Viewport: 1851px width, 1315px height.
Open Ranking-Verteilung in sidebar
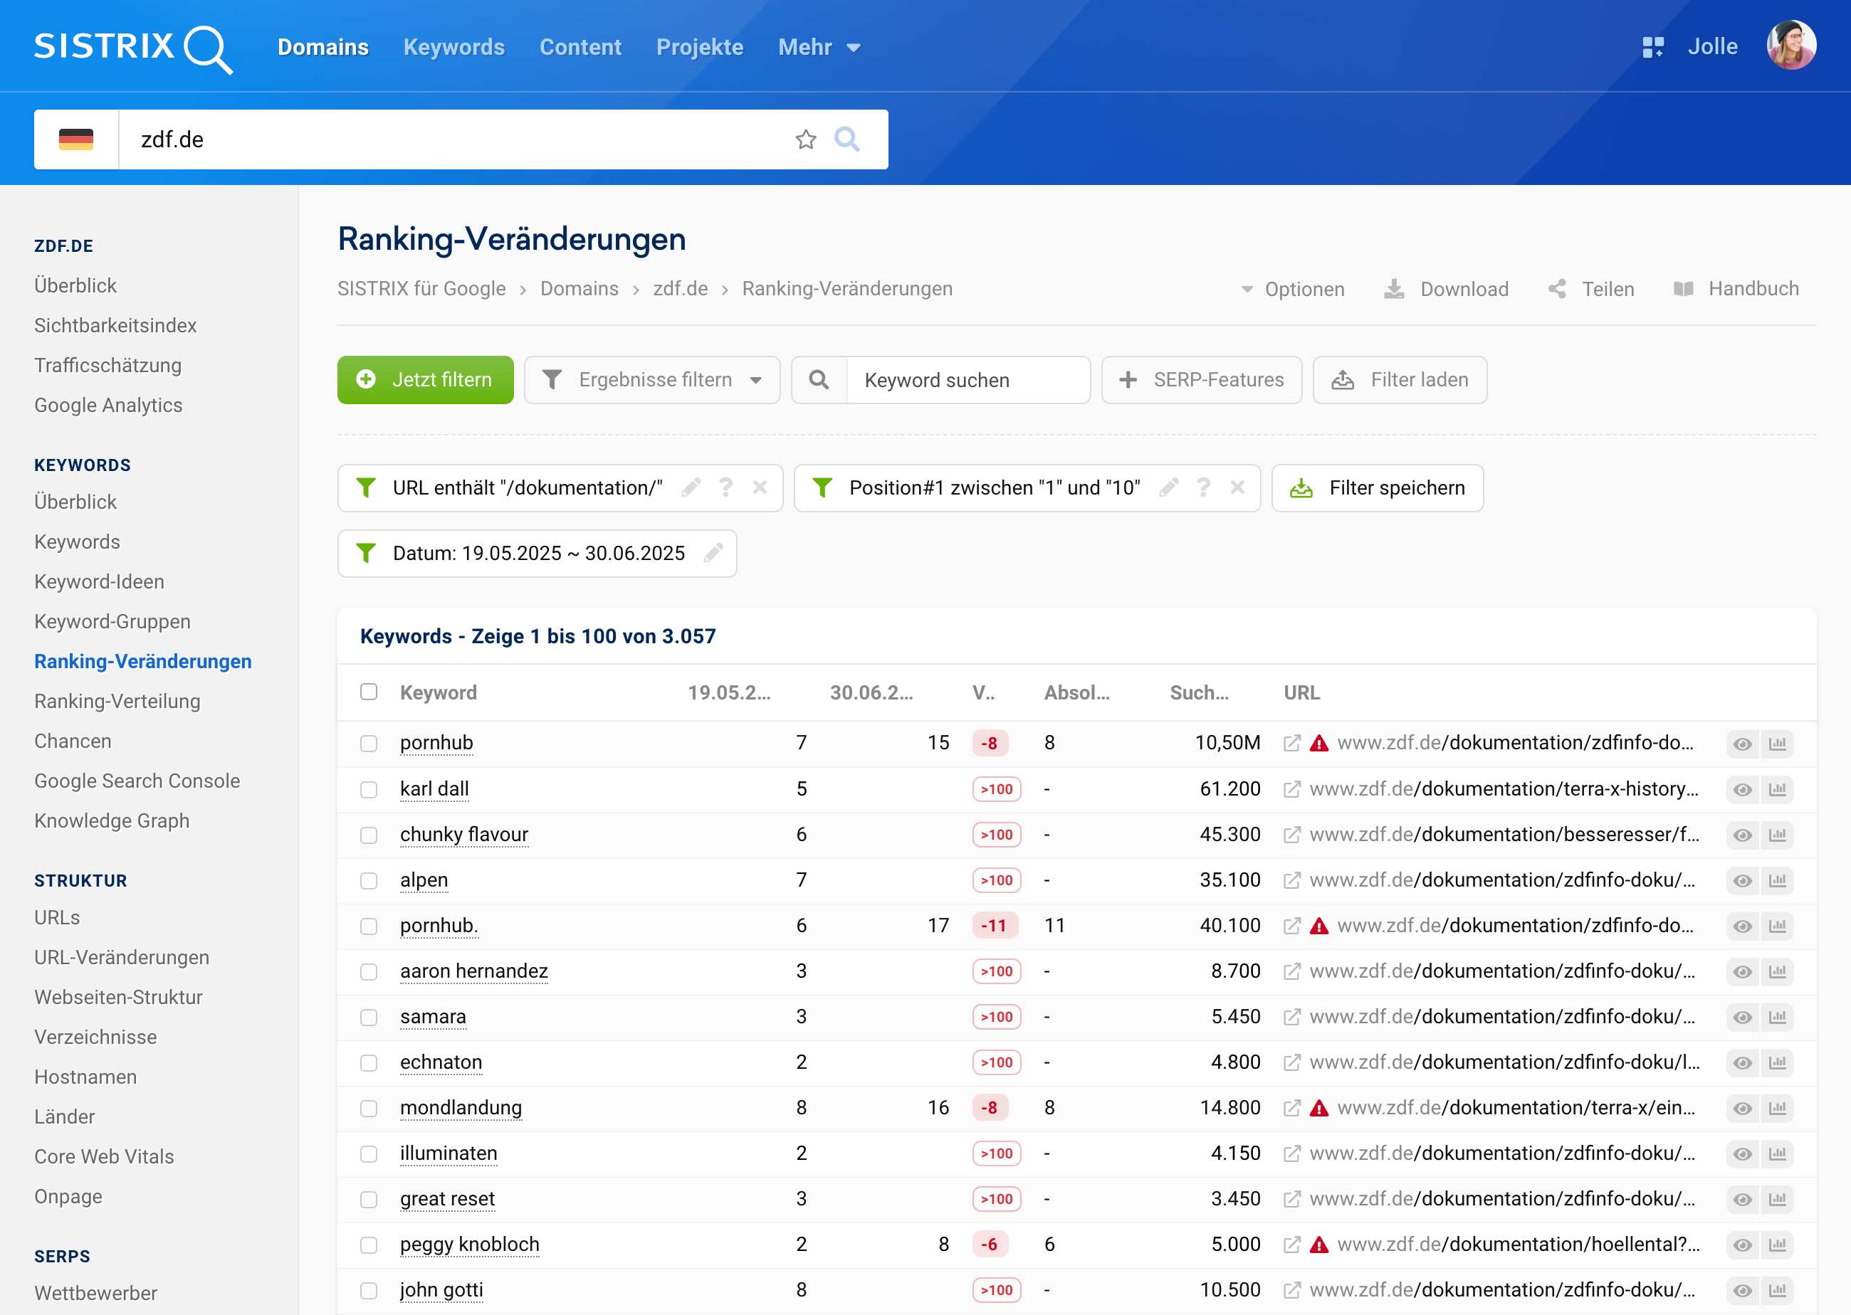point(117,701)
